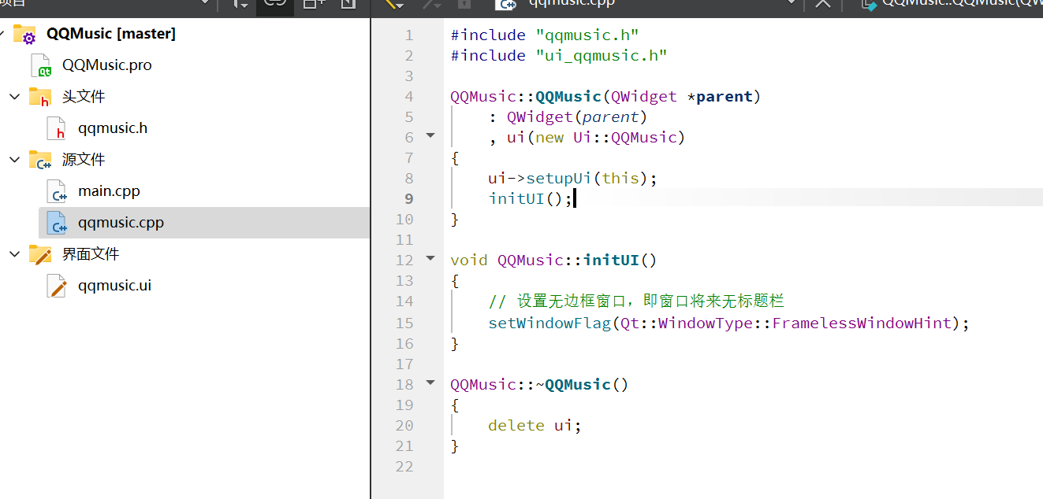
Task: Close the qqmusic.cpp document with the X
Action: point(822,4)
